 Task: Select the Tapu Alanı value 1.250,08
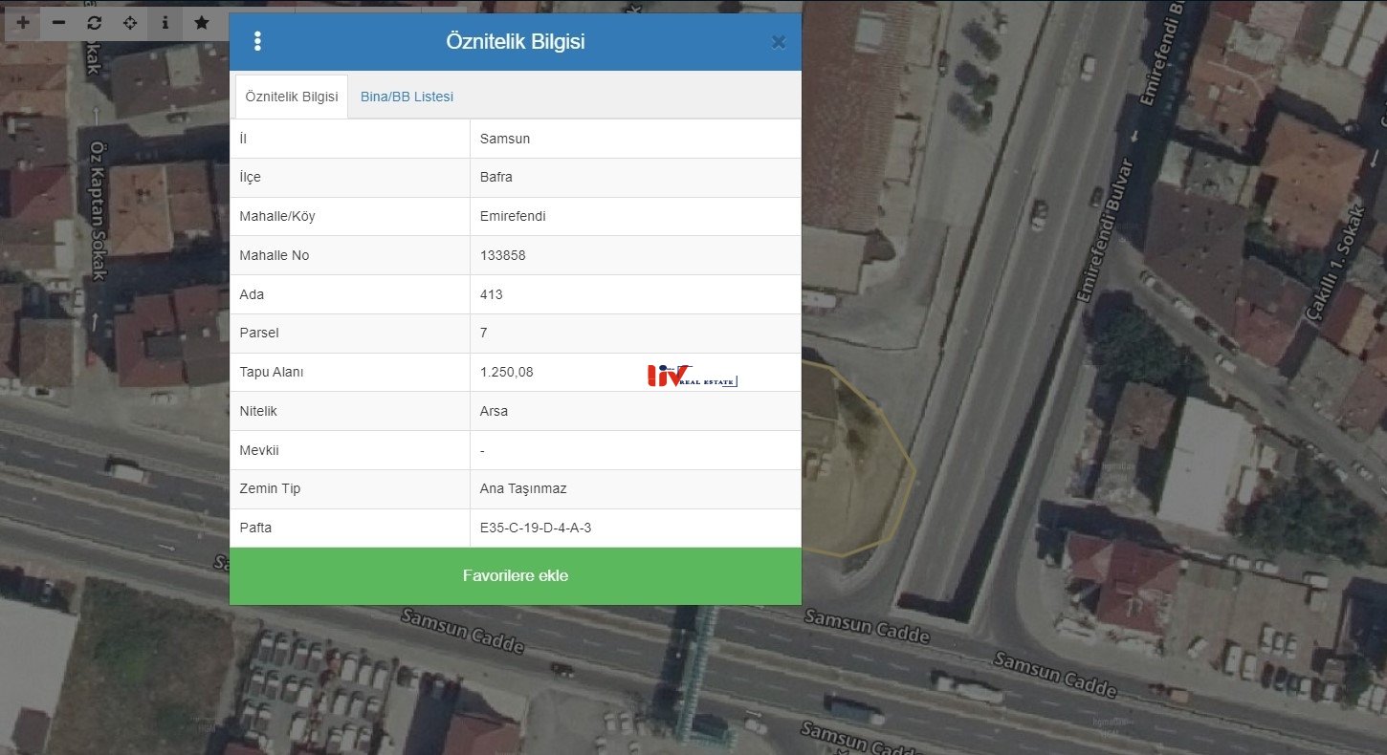click(507, 372)
